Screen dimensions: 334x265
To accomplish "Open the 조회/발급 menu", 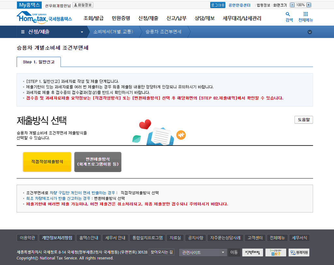I will pyautogui.click(x=94, y=18).
